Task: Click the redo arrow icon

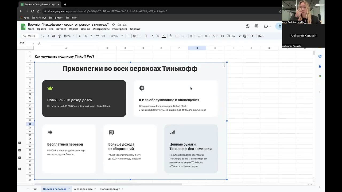Action: (48, 36)
